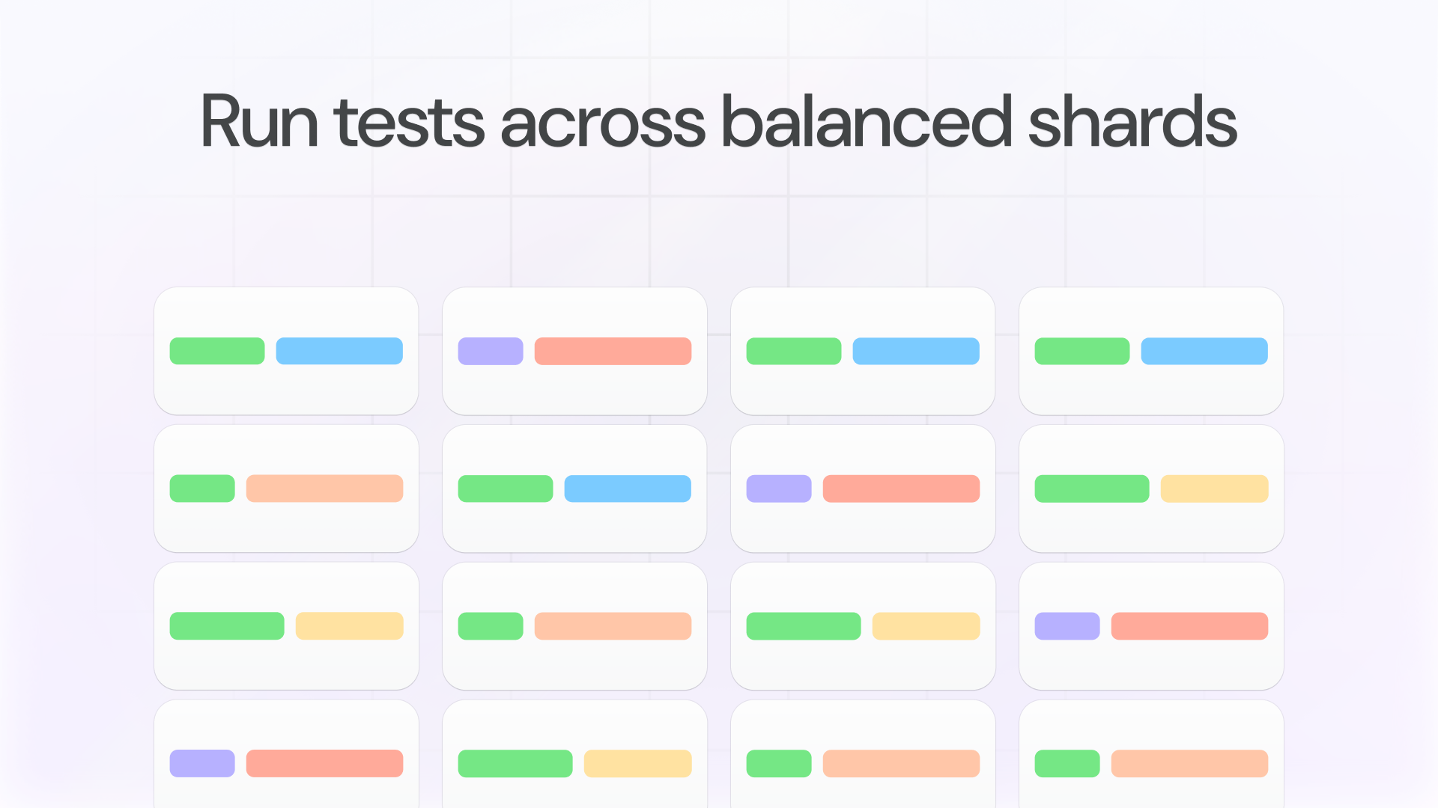The width and height of the screenshot is (1438, 808).
Task: Click the peach bar in the bottom-right card
Action: 1189,763
